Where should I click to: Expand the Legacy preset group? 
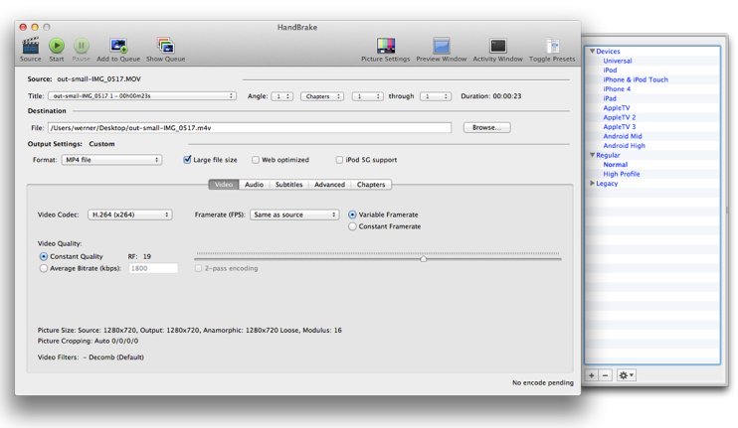pos(592,184)
